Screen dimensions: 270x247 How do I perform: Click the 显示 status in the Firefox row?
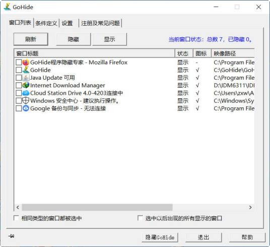(x=183, y=63)
